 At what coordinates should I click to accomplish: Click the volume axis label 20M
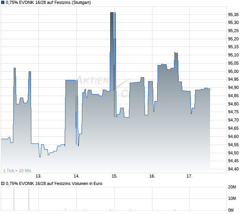232,187
